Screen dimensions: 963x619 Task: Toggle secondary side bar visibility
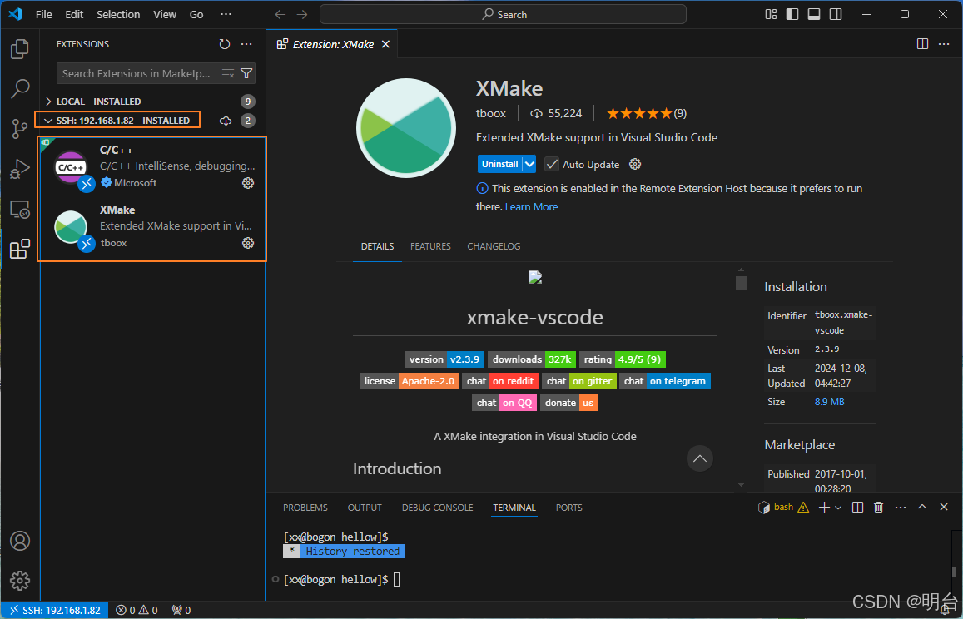point(836,15)
